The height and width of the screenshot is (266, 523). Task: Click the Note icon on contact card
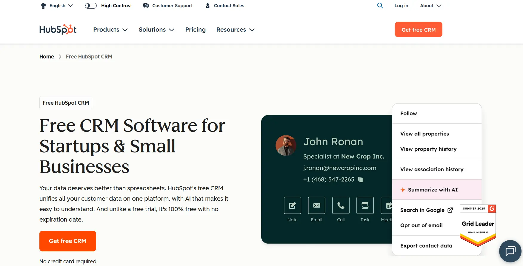293,205
